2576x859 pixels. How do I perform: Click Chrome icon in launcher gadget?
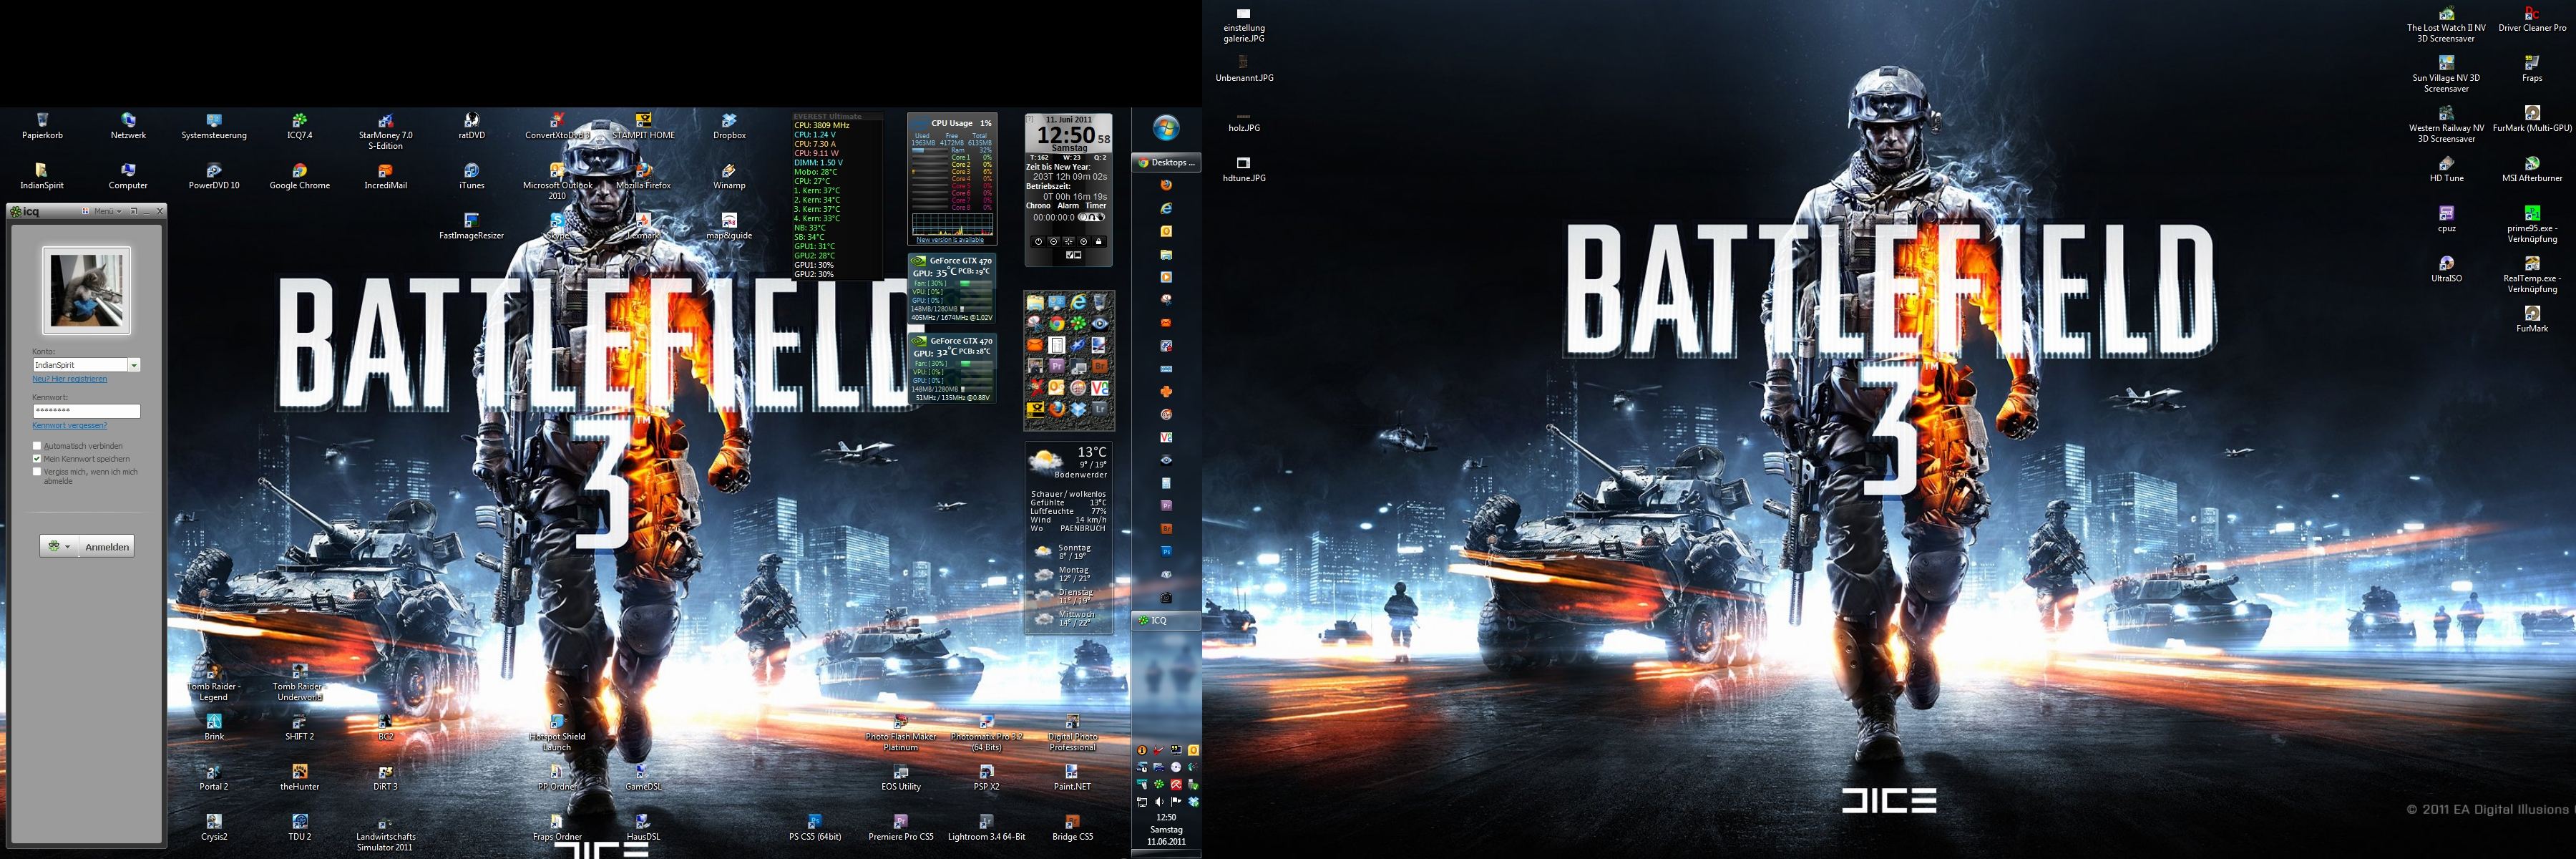point(1057,324)
